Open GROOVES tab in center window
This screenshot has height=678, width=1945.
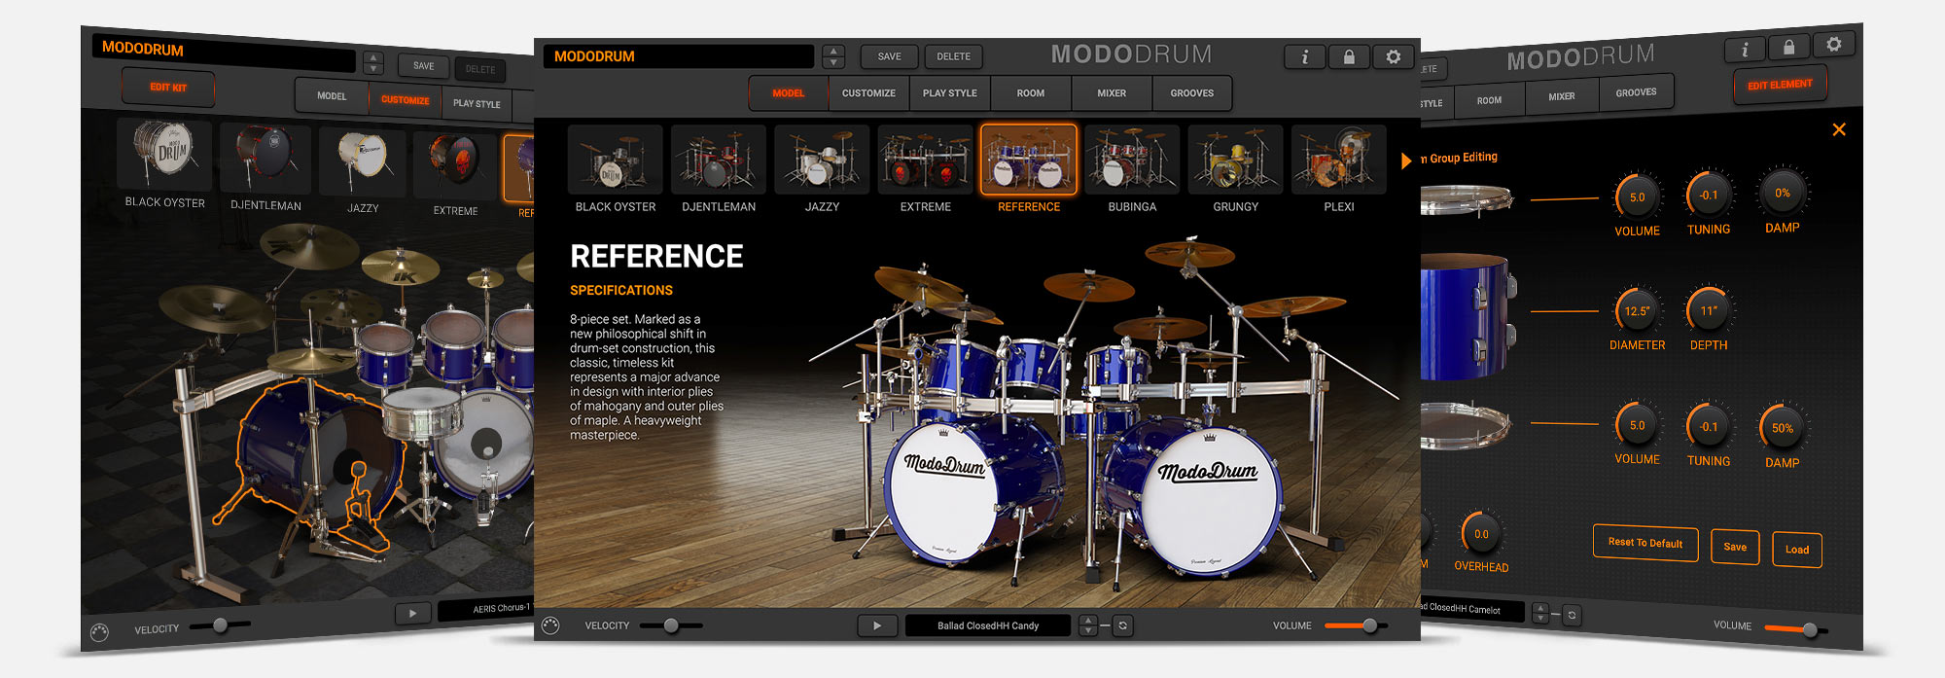1192,93
